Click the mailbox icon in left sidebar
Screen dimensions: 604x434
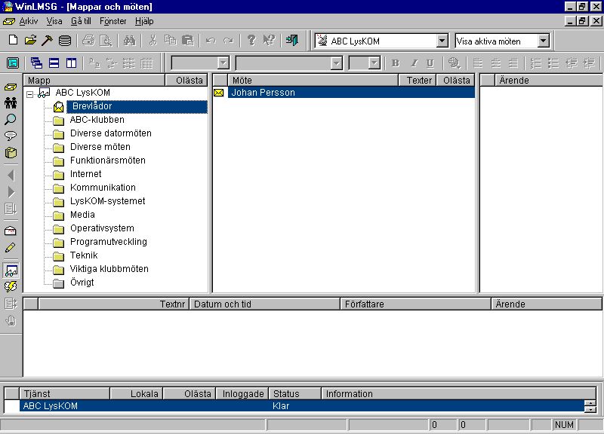tap(11, 231)
